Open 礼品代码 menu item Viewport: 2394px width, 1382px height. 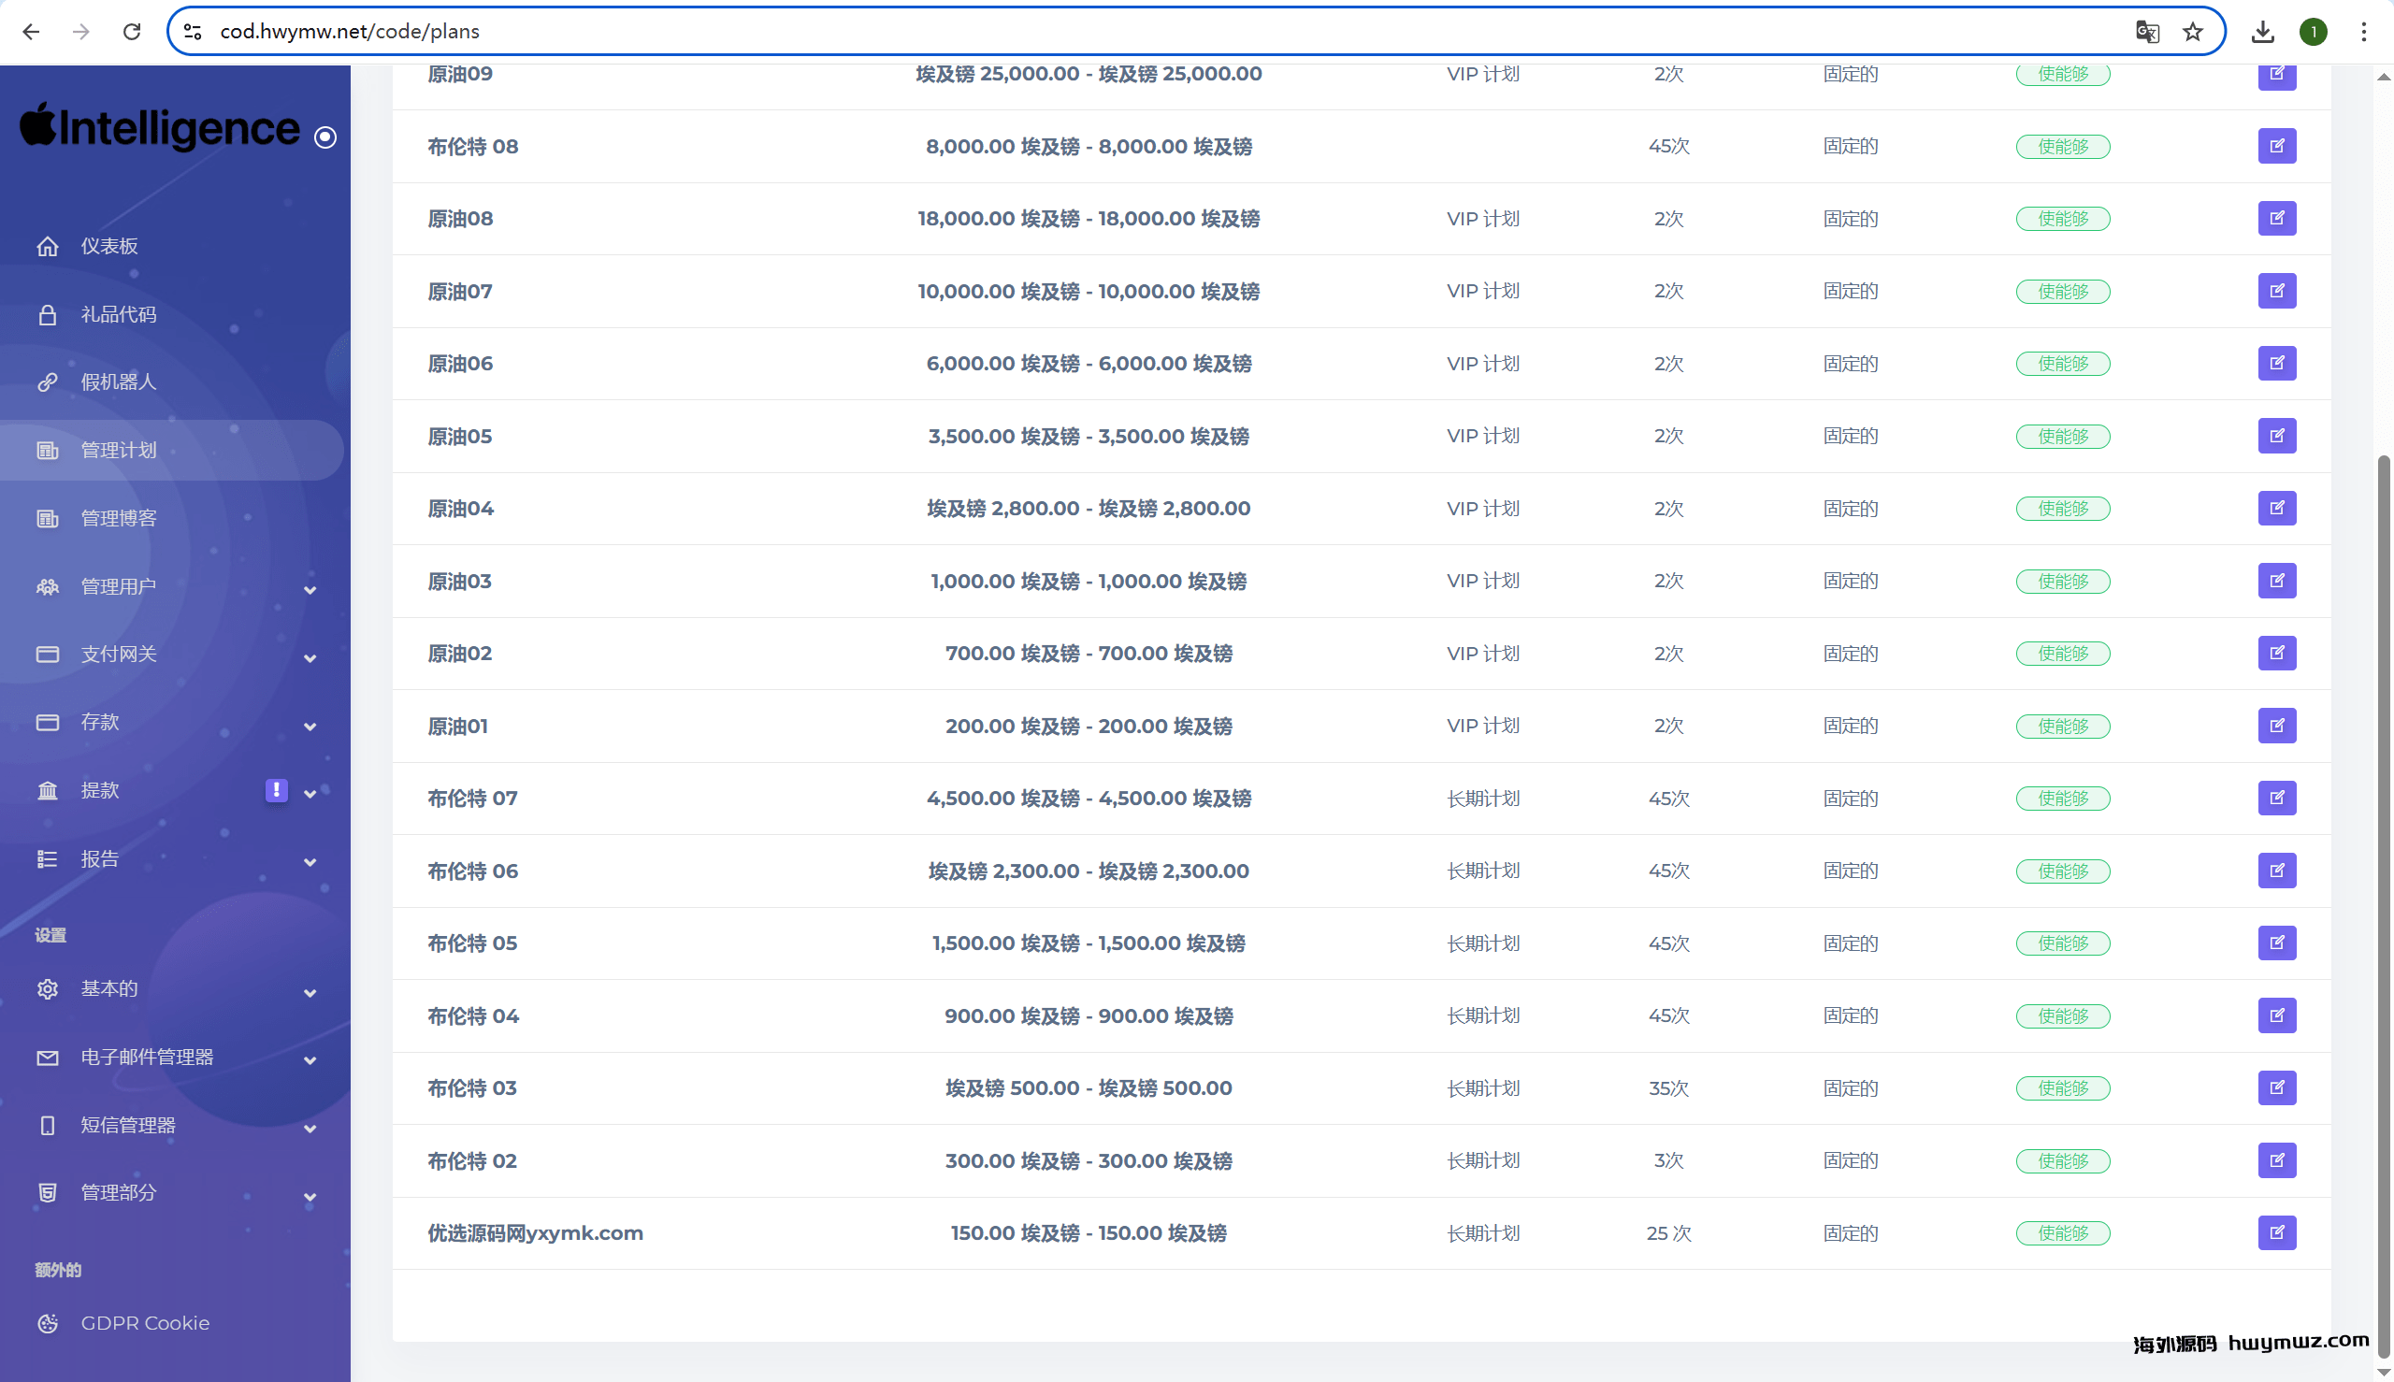click(118, 314)
